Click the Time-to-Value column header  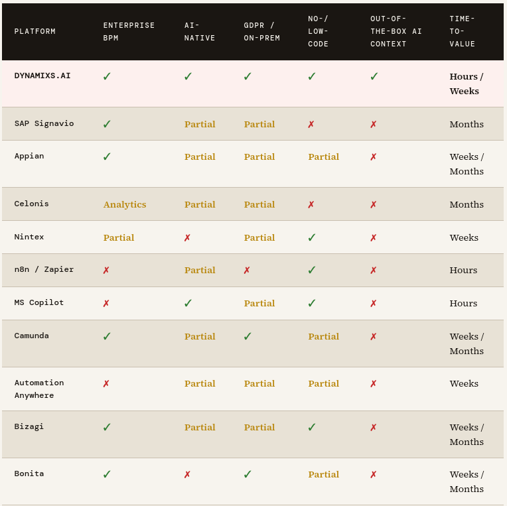pos(462,31)
